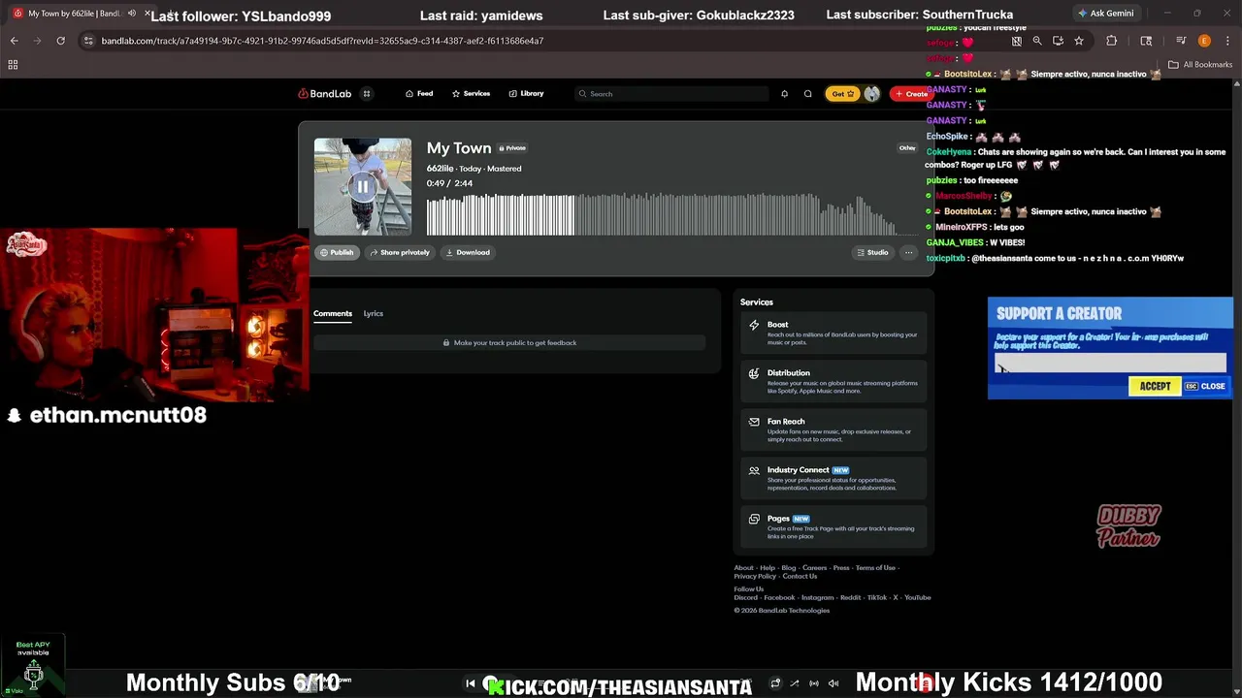This screenshot has height=698, width=1242.
Task: Open the About footer link
Action: [x=743, y=568]
